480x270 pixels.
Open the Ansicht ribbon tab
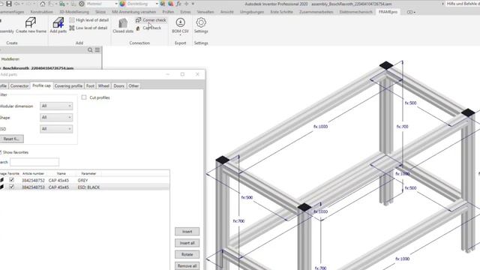click(x=226, y=12)
